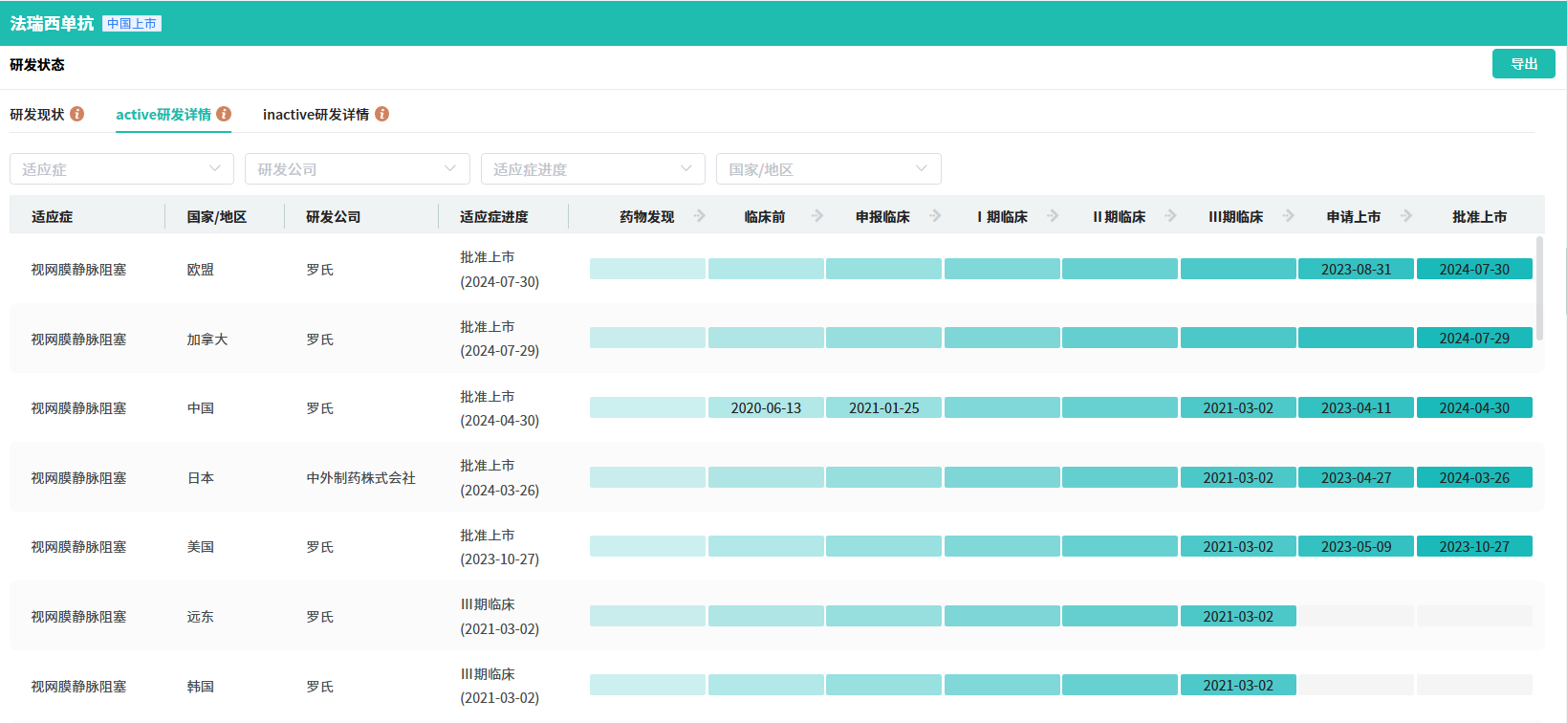This screenshot has width=1567, height=723.
Task: Click the 中国上市 tag badge
Action: point(132,24)
